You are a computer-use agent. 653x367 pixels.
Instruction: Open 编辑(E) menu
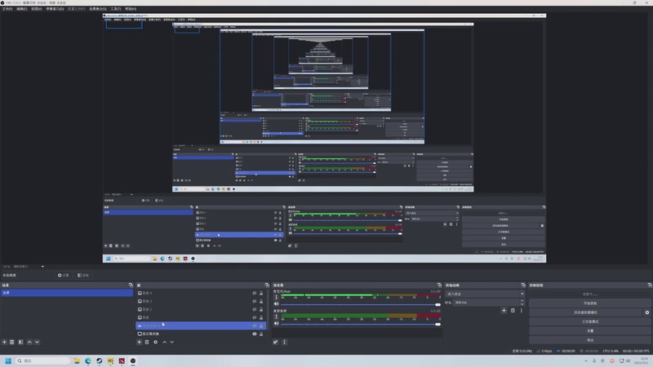tap(22, 9)
